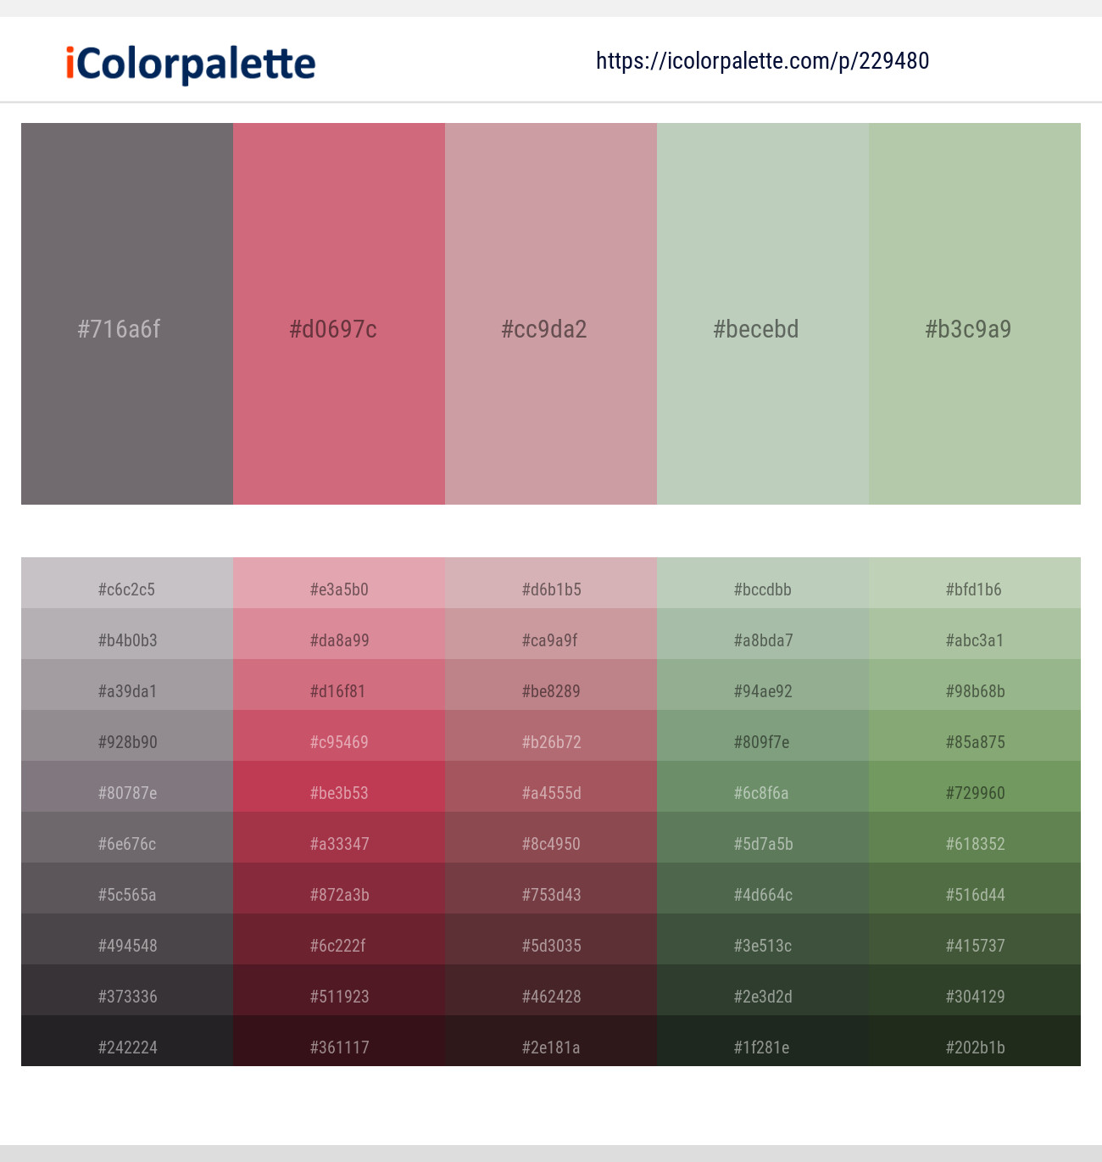The height and width of the screenshot is (1162, 1102).
Task: Pick shade #be3b53 crimson tile
Action: point(339,786)
